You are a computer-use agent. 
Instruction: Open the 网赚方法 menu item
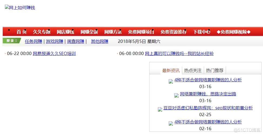[113, 32]
